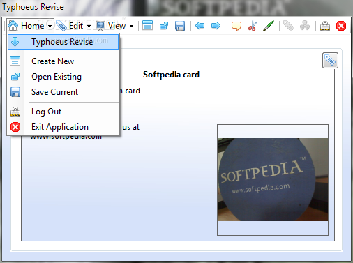Open the Edit menu
This screenshot has width=353, height=263.
click(x=73, y=26)
